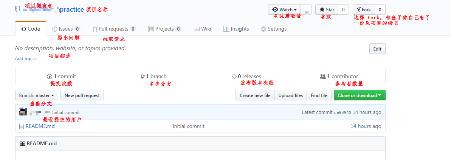
Task: Click the Code tab brackets icon
Action: pyautogui.click(x=24, y=29)
